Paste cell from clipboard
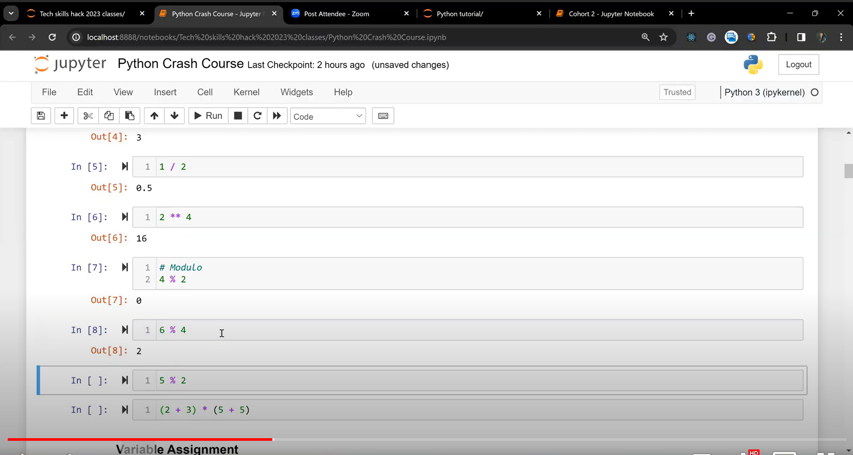The height and width of the screenshot is (455, 853). click(129, 115)
